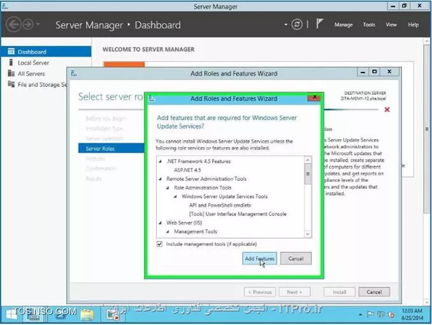
Task: Click the Next button in wizard
Action: (x=294, y=292)
